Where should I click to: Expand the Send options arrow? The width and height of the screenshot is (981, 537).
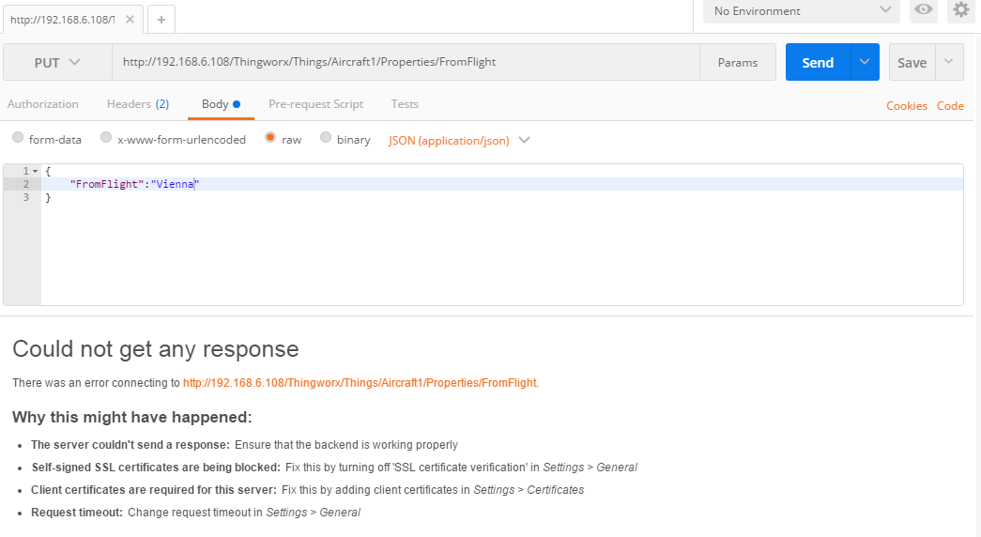coord(865,62)
